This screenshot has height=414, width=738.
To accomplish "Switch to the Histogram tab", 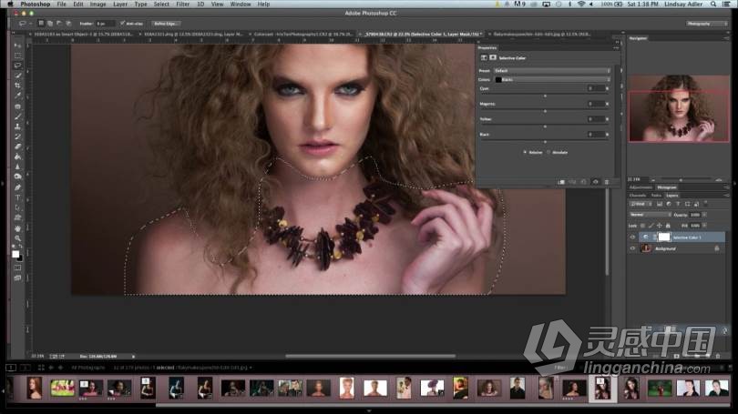I will point(666,187).
